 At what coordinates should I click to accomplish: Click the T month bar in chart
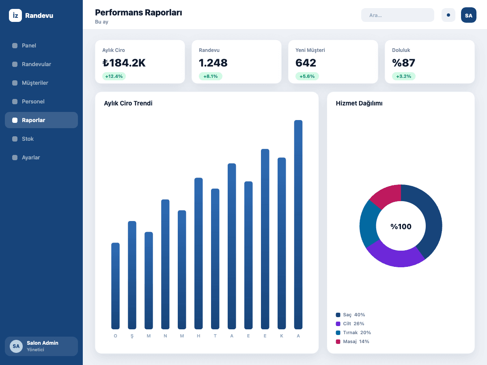click(215, 259)
